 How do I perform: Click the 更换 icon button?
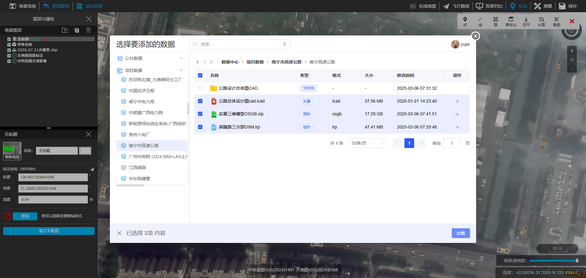[x=25, y=216]
